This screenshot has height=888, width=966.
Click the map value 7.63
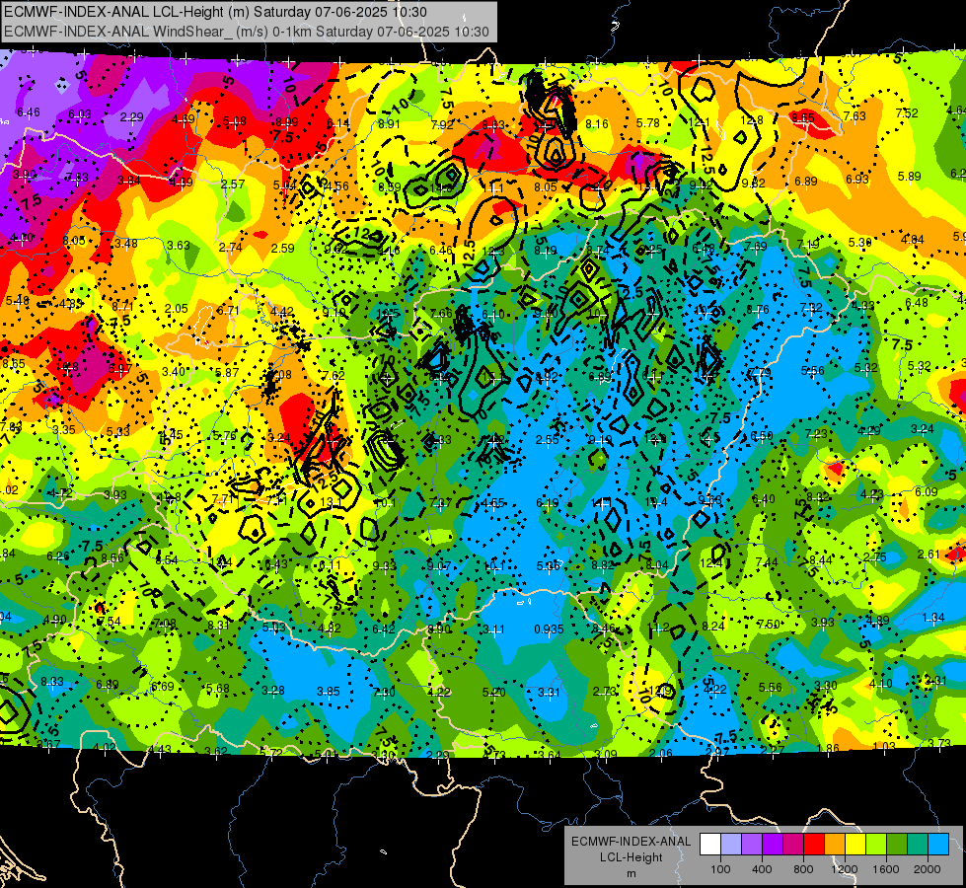[855, 115]
